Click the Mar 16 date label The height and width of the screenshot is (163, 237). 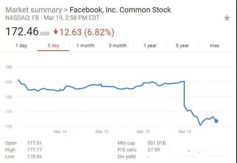pyautogui.click(x=143, y=131)
